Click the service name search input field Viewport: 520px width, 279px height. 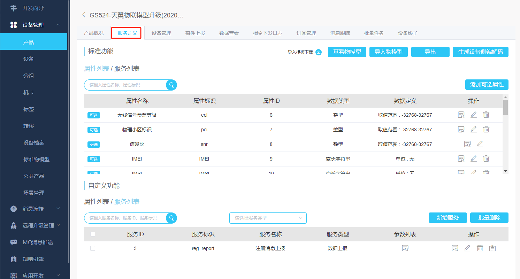click(125, 218)
